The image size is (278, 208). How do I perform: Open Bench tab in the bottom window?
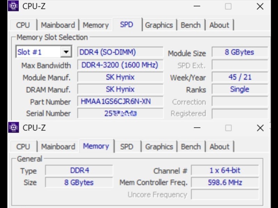point(191,147)
